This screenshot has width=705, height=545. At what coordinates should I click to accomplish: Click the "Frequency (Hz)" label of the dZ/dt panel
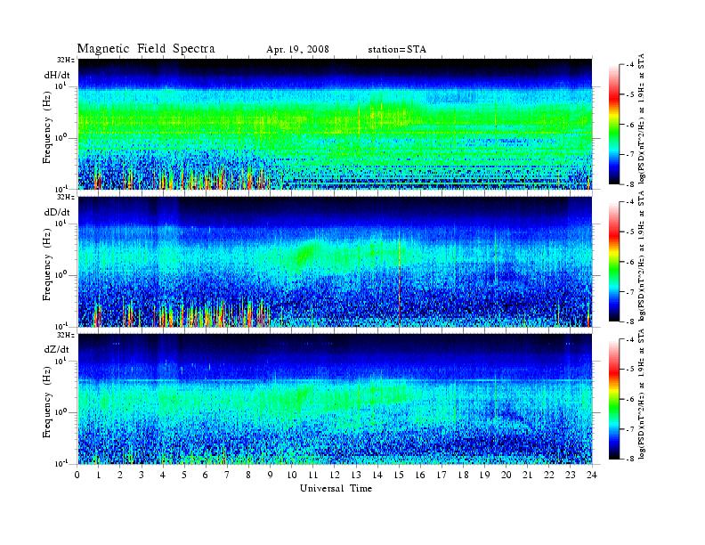47,402
